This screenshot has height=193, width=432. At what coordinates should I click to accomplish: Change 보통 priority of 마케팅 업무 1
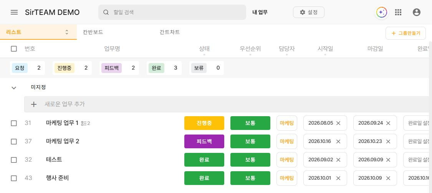click(x=250, y=123)
